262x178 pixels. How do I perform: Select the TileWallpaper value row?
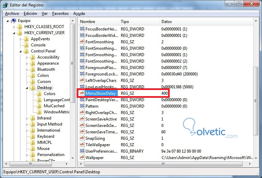[165, 144]
